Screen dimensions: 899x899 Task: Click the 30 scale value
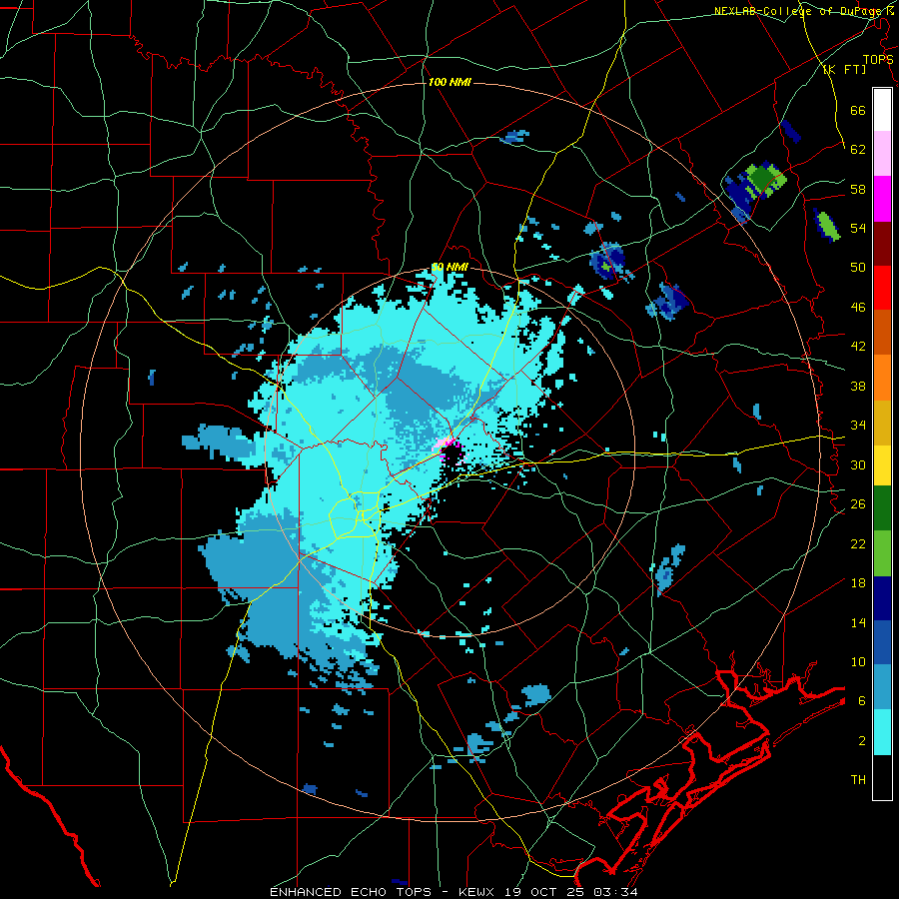858,464
